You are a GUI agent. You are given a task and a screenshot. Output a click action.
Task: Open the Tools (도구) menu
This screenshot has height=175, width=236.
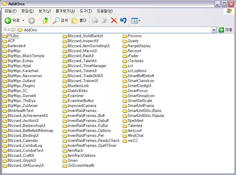[x=86, y=11]
